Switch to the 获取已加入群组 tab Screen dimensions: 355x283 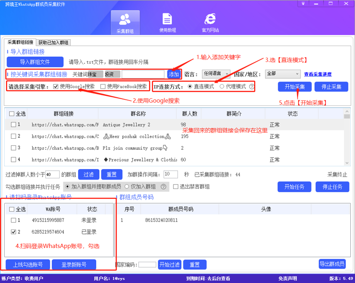click(x=53, y=42)
